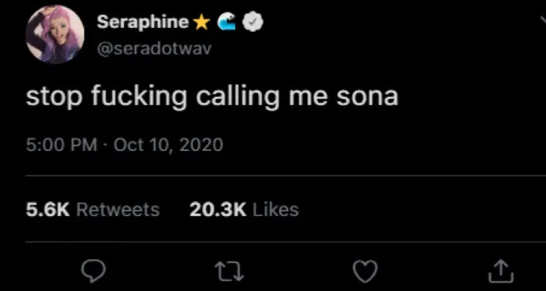546x291 pixels.
Task: Open the Likes label list
Action: coord(276,210)
